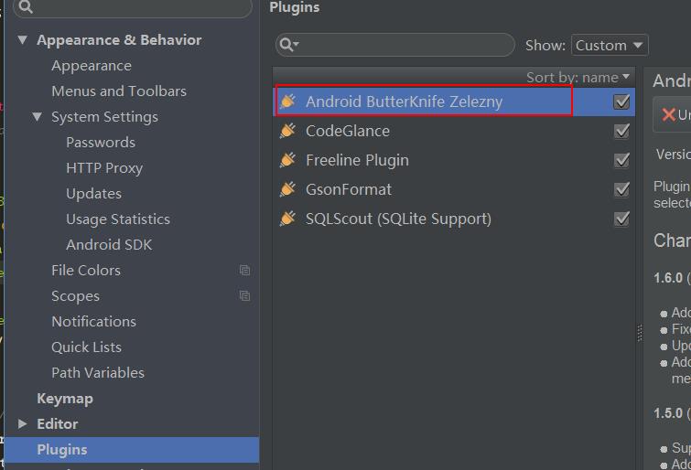Open the Show Custom dropdown
This screenshot has width=691, height=470.
coord(610,45)
